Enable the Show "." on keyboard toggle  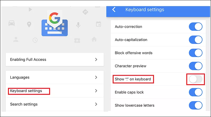pos(195,79)
